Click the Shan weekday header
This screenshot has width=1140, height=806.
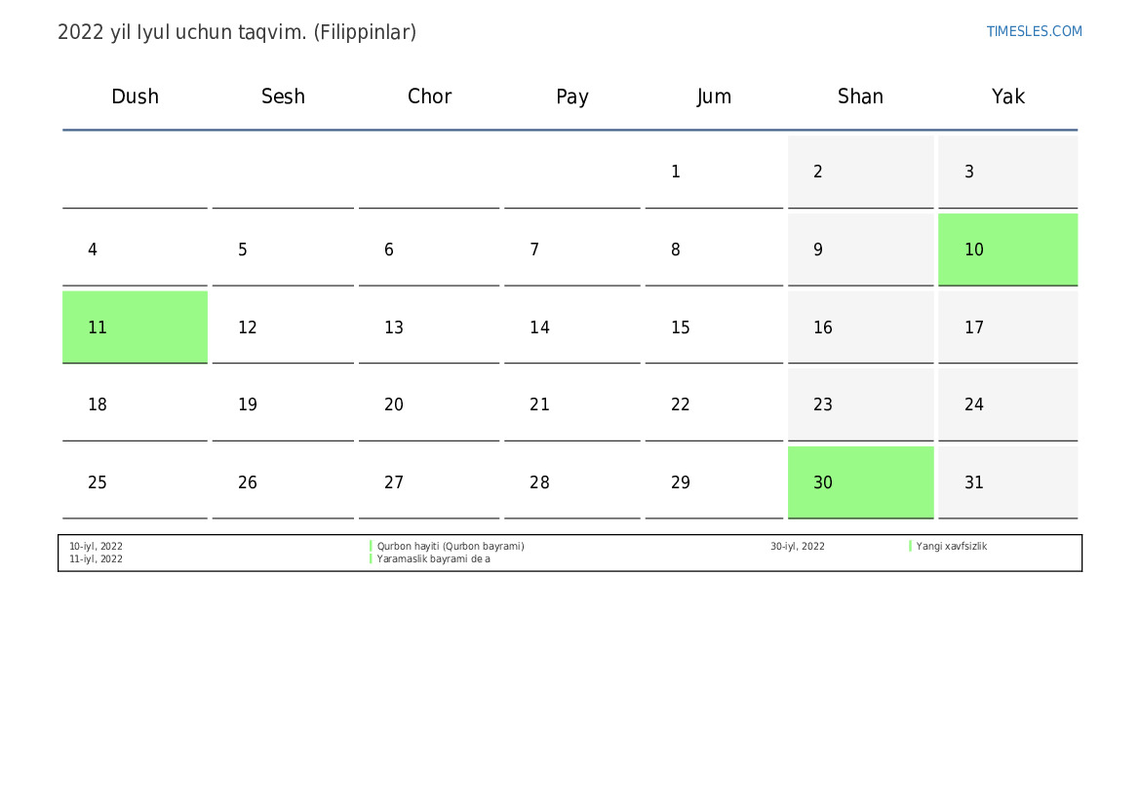tap(860, 96)
